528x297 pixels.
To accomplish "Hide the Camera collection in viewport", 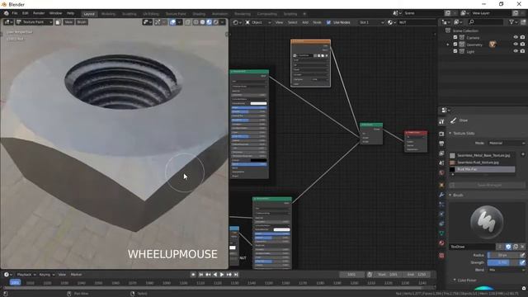I will (516, 37).
